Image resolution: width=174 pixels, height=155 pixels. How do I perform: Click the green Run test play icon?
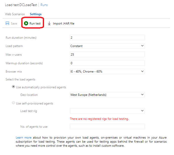click(x=26, y=23)
